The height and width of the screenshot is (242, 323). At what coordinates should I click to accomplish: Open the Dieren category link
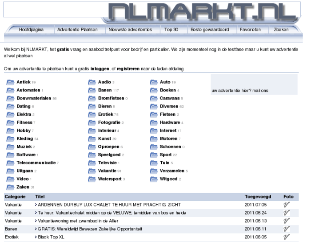105,107
